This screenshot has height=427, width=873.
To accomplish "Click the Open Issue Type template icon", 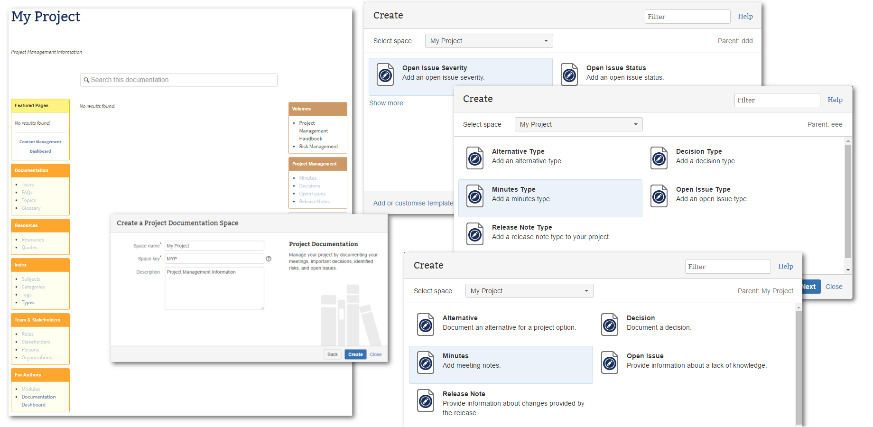I will click(x=659, y=196).
